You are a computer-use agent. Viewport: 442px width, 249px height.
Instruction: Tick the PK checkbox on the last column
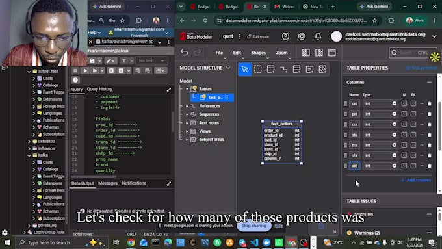pos(413,166)
